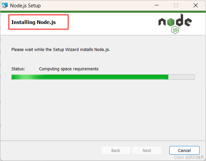Click the unfilled grey end of progress bar

[181, 77]
